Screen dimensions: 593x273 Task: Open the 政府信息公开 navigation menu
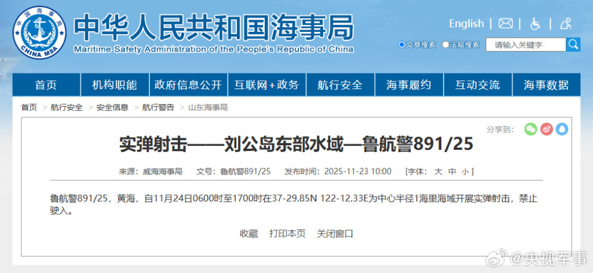[188, 85]
